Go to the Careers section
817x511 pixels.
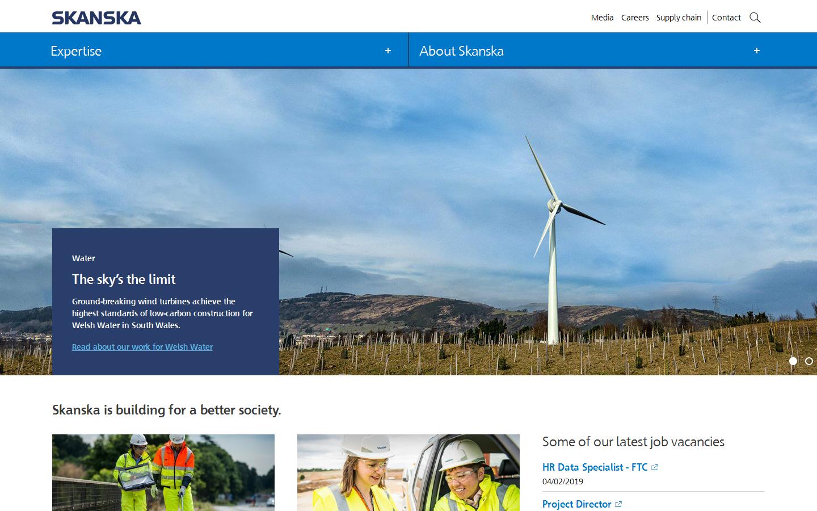click(x=635, y=18)
